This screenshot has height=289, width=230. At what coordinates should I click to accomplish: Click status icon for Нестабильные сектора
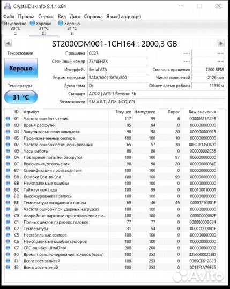coord(8,235)
